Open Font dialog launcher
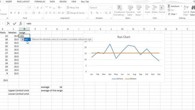 coord(42,18)
